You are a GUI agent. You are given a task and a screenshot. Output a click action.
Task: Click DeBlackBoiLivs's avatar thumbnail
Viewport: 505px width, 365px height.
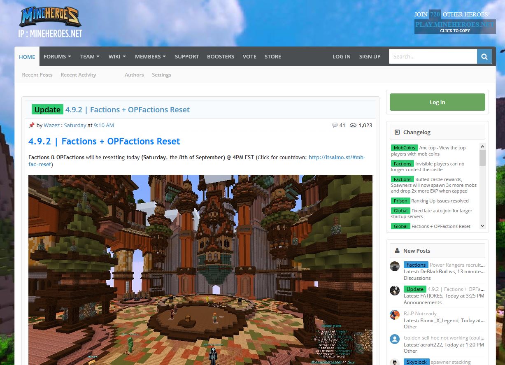pos(394,266)
